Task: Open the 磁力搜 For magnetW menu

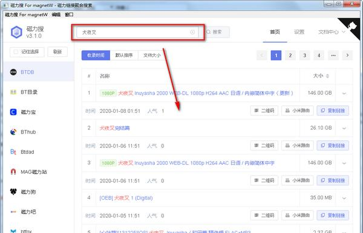Action: 26,14
